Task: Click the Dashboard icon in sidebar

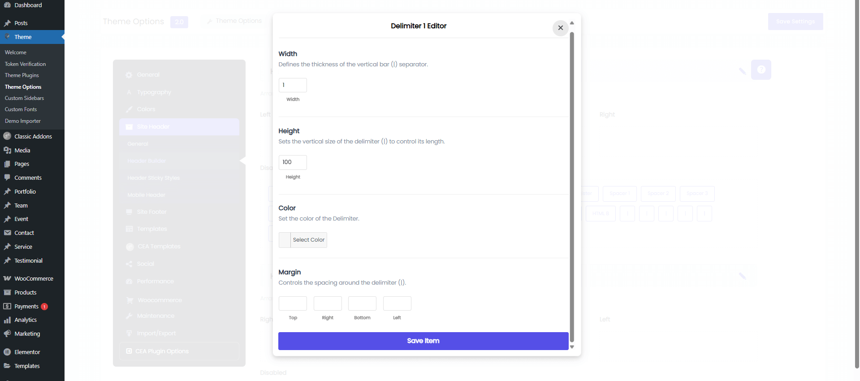Action: click(7, 5)
